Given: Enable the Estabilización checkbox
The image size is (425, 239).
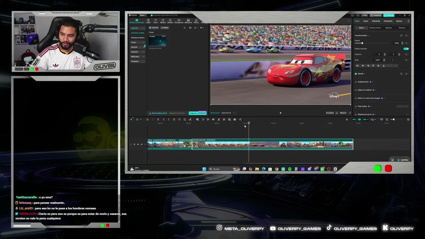Looking at the screenshot, I should coord(356,82).
